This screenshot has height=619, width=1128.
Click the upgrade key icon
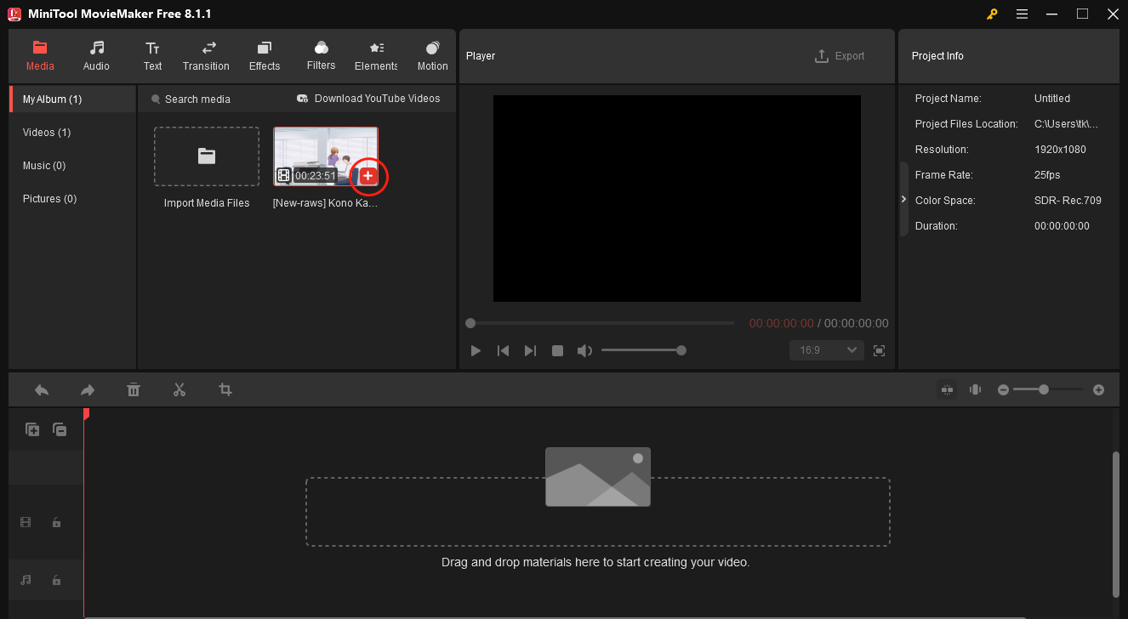992,14
